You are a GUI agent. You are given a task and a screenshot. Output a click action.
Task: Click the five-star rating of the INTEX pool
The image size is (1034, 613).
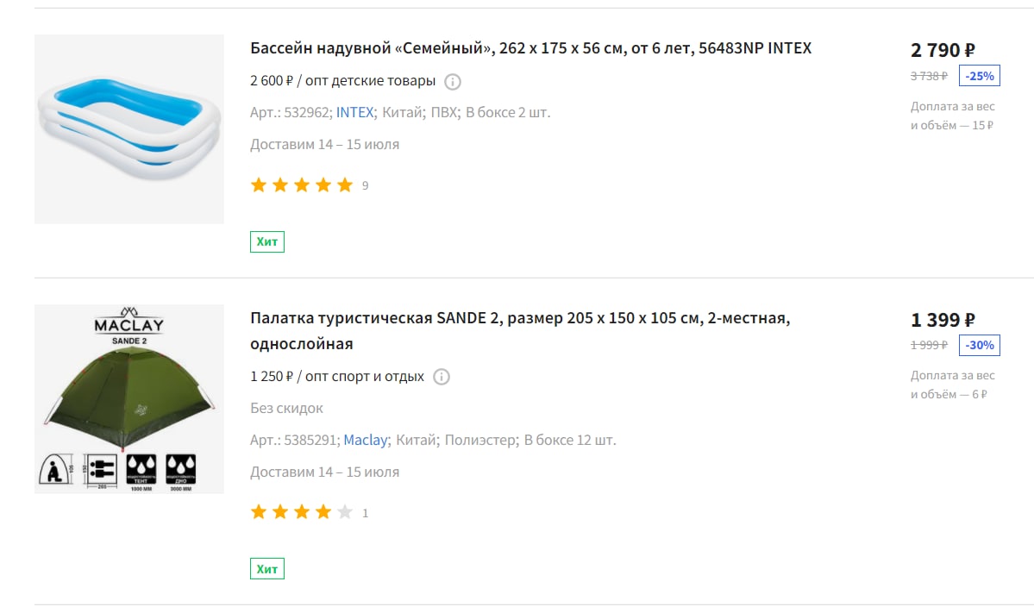coord(301,185)
